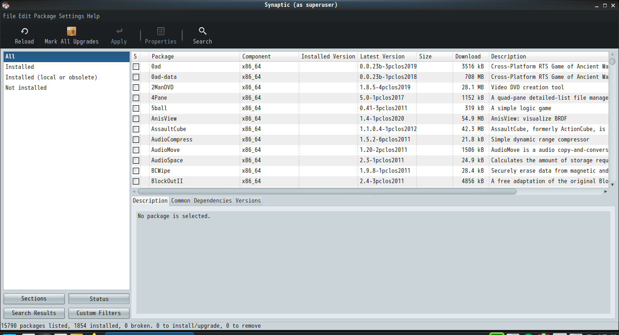
Task: Toggle the checkbox for BlockOutII
Action: pyautogui.click(x=136, y=181)
